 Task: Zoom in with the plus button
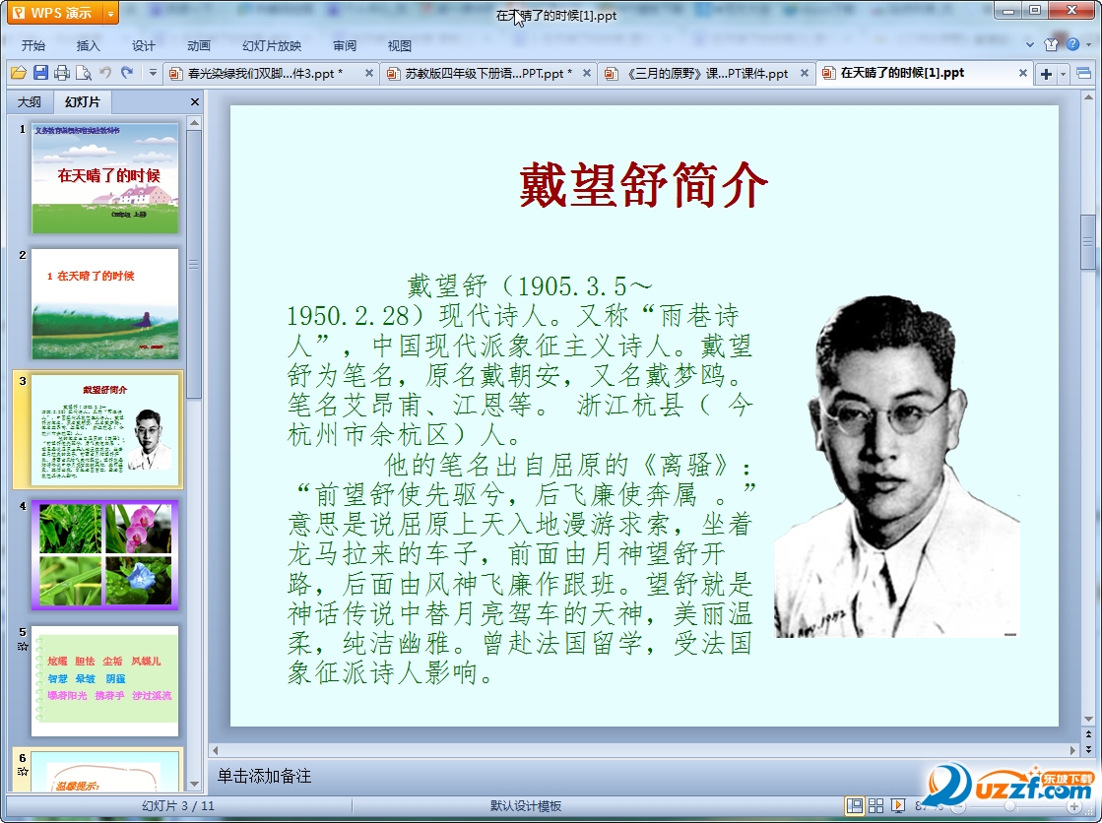point(1073,806)
